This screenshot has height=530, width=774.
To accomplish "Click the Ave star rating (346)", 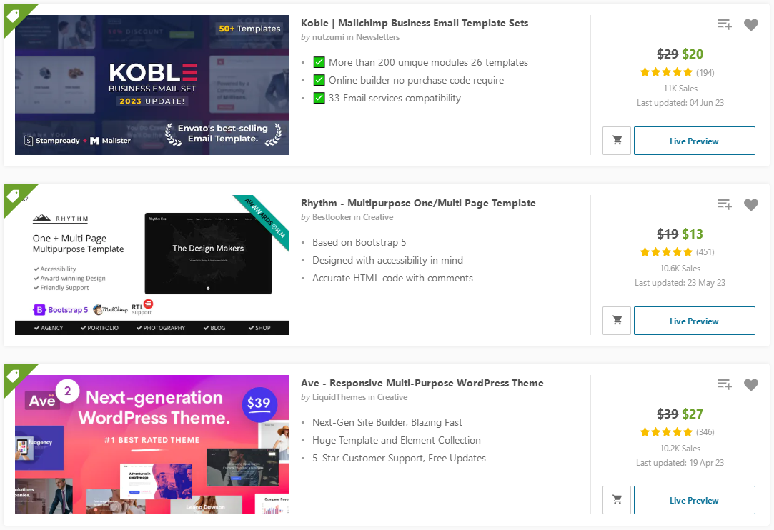I will [x=678, y=432].
